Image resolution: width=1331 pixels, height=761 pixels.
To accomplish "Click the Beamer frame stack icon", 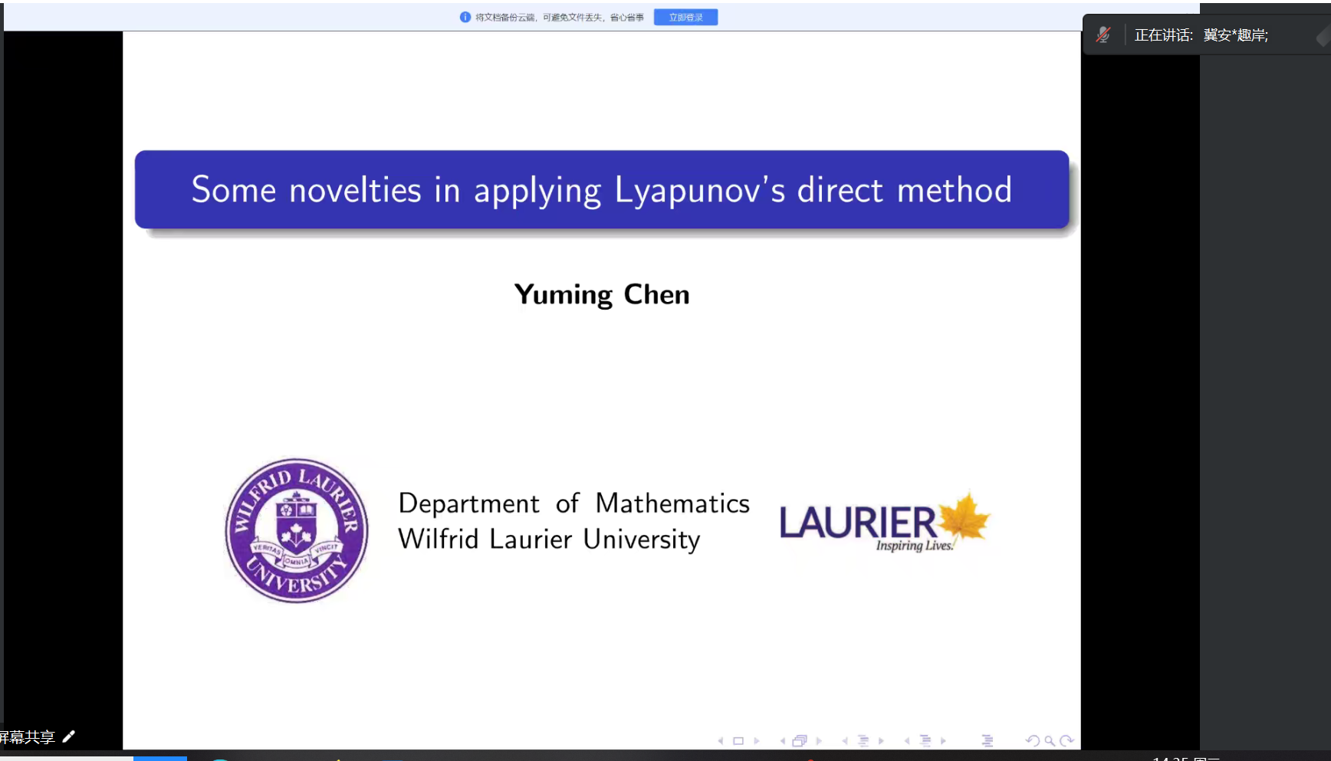I will (x=800, y=741).
